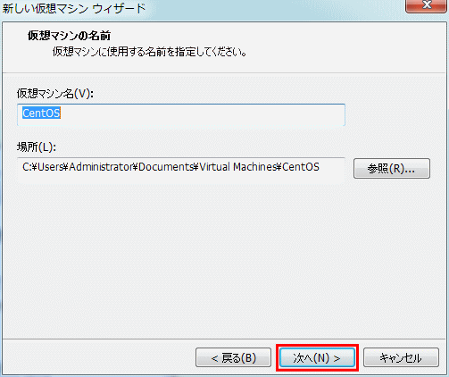Screen dimensions: 449x377
Task: Place the cursor on Virtual Machines in the path
Action: coord(237,167)
